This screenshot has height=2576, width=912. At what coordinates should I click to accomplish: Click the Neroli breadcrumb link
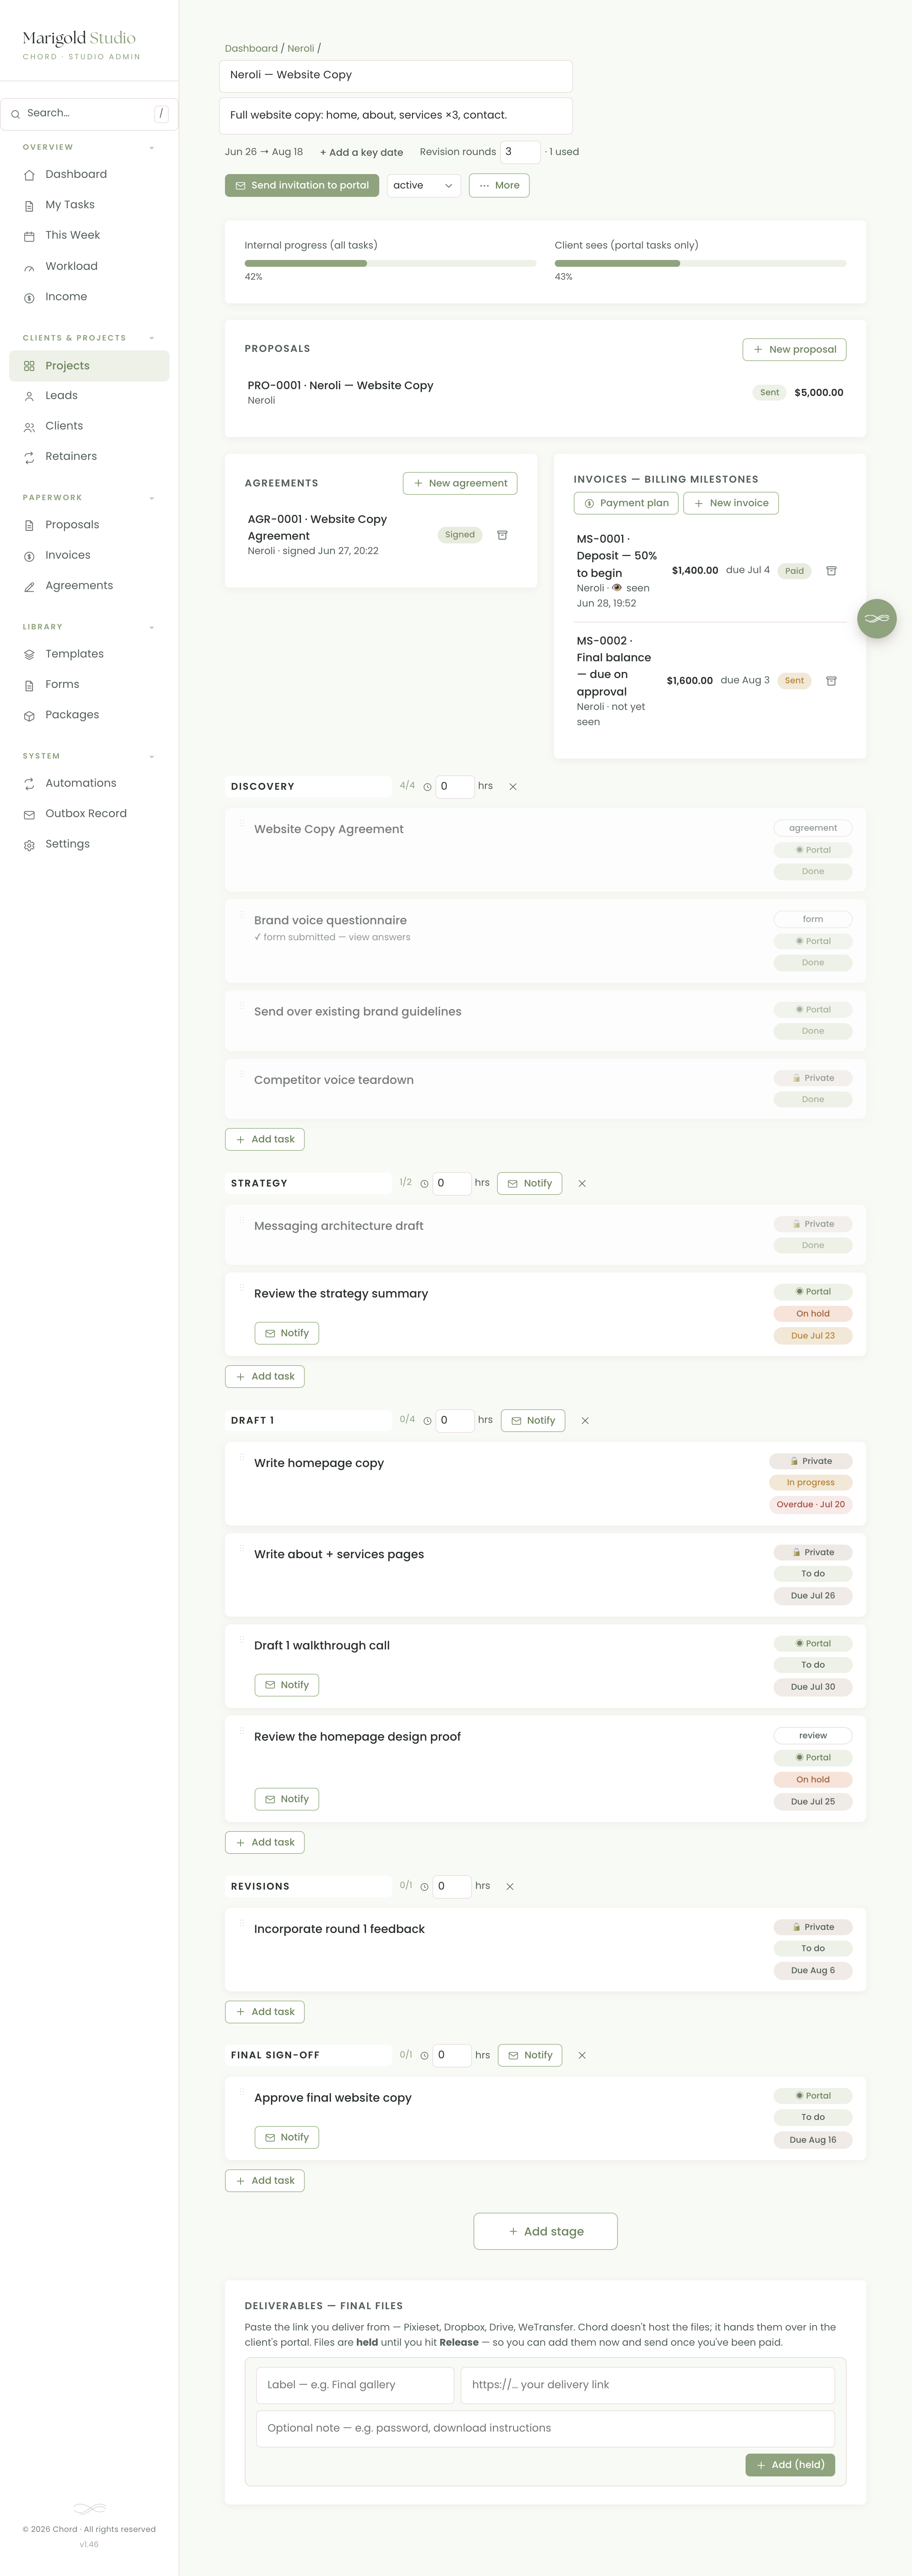coord(301,48)
